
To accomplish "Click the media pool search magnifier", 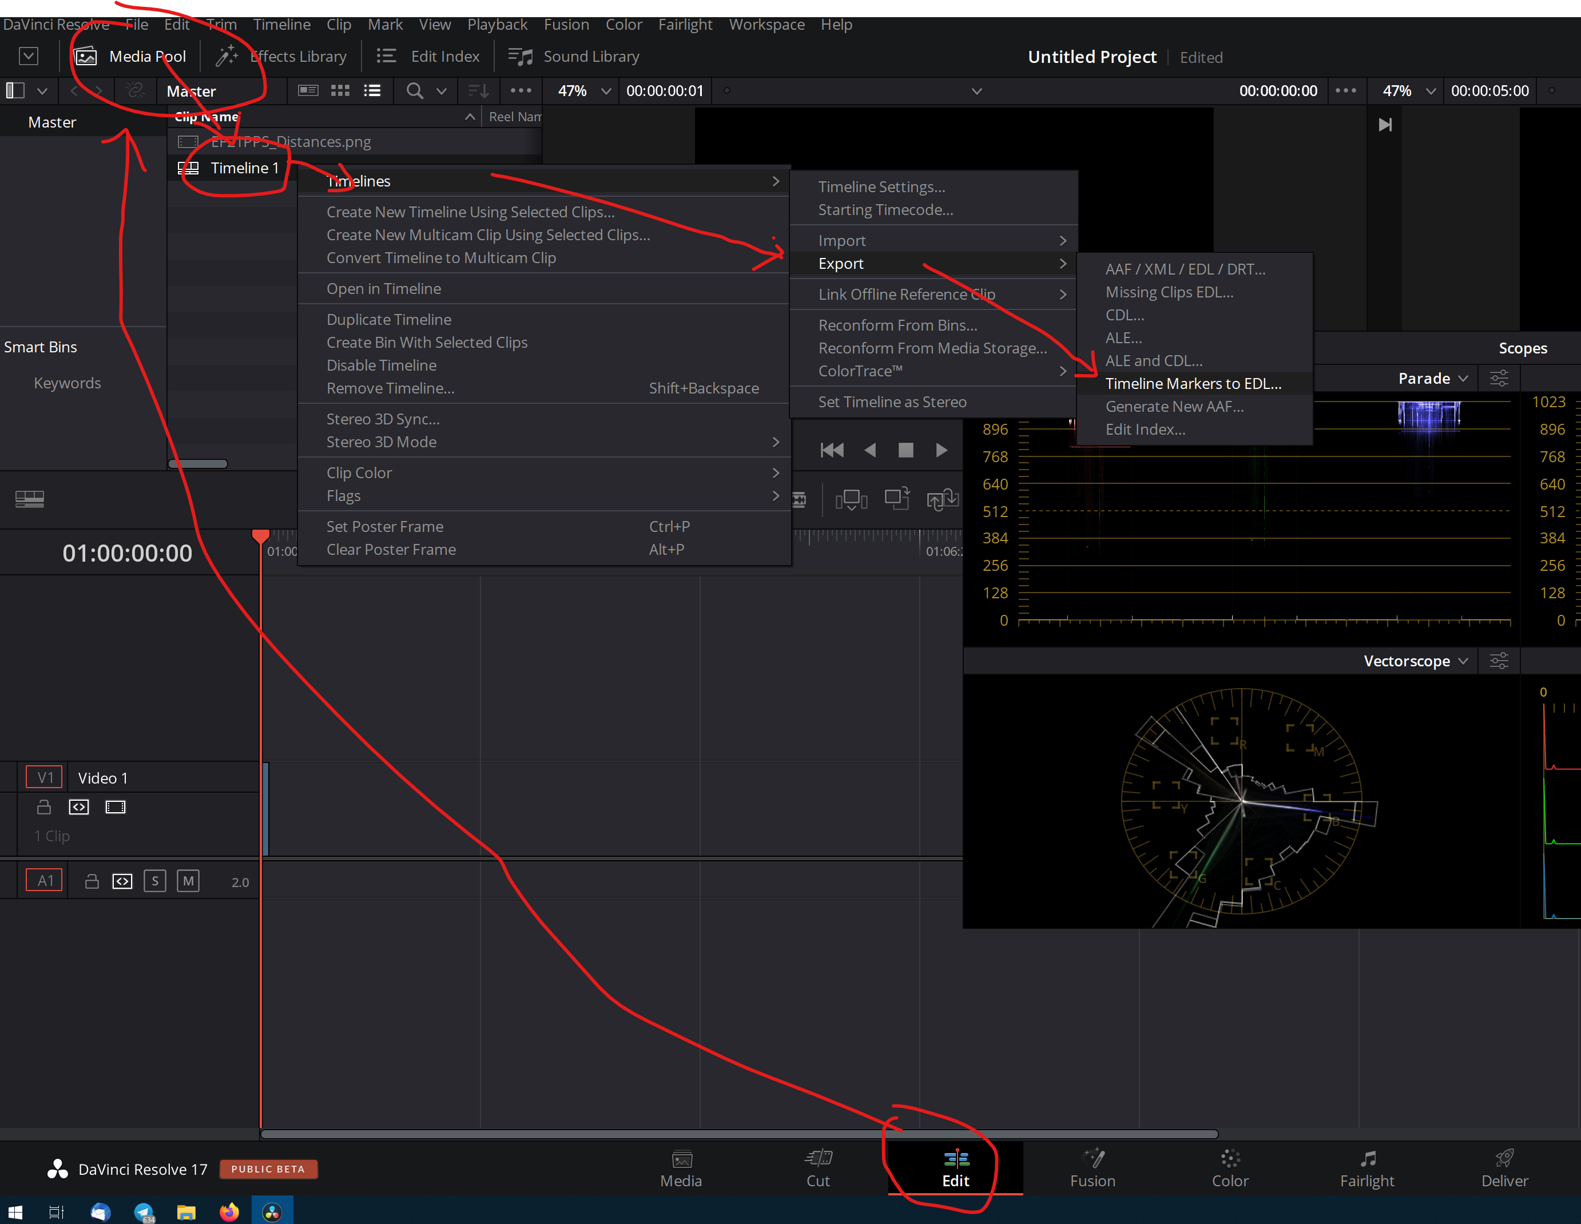I will tap(414, 90).
